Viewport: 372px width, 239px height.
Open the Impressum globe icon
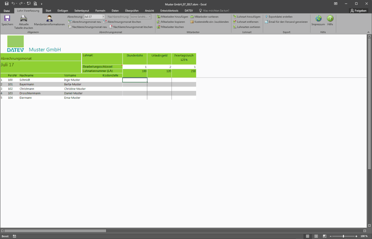pyautogui.click(x=318, y=19)
